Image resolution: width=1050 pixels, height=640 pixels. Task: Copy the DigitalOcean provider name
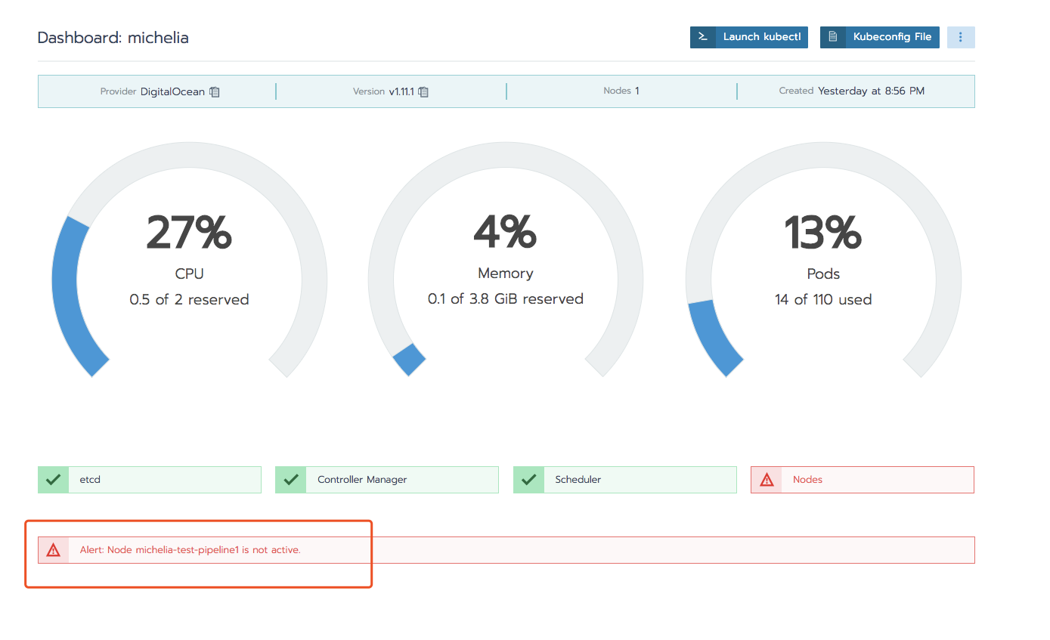point(214,91)
